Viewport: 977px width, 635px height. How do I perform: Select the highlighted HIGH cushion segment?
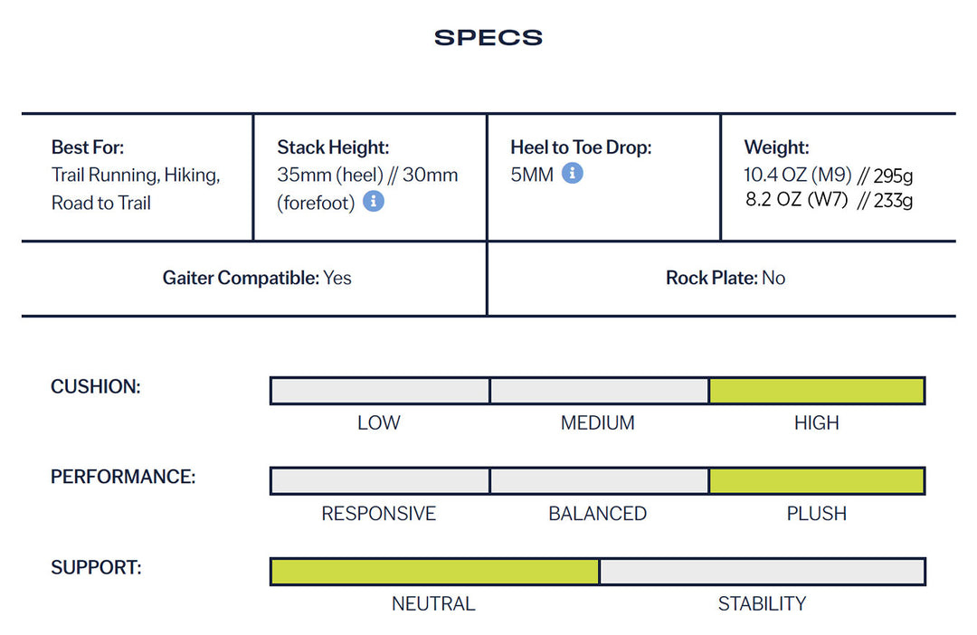pos(817,391)
